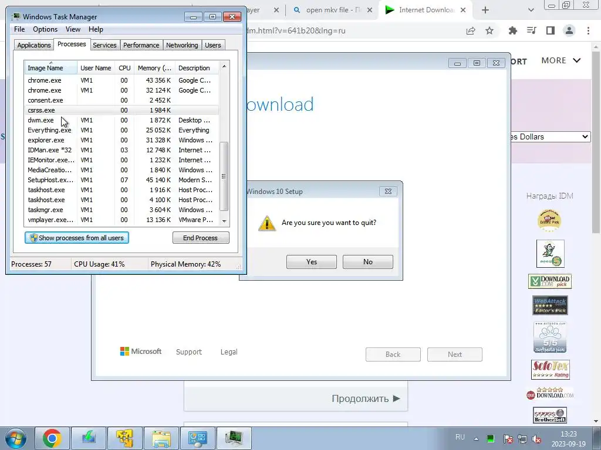Image resolution: width=601 pixels, height=450 pixels.
Task: Select the IDMan.exe *32 process row
Action: pos(122,150)
